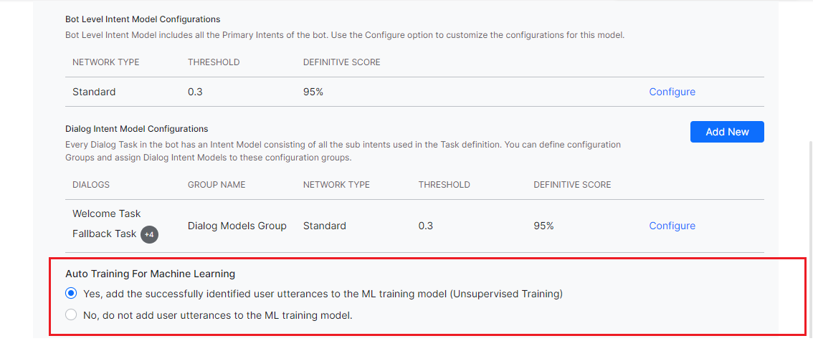Click the dialog group 0.3 threshold value
The height and width of the screenshot is (346, 813).
click(x=426, y=226)
